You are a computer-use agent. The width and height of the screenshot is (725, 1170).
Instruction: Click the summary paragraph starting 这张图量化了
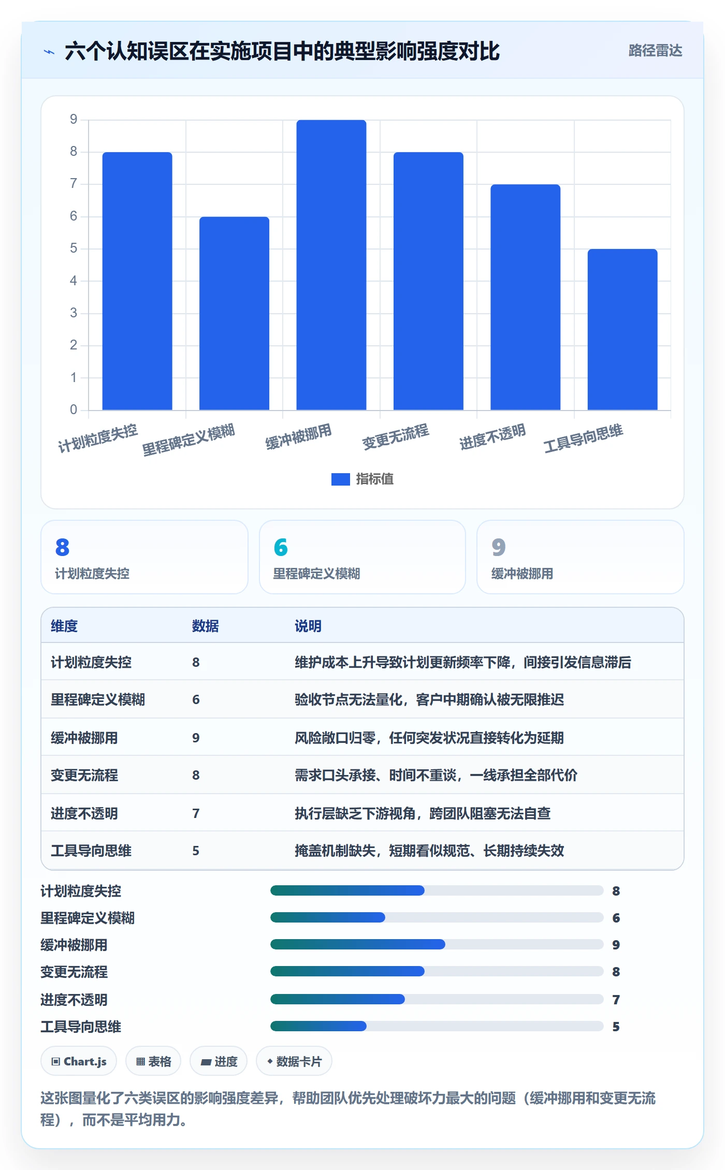click(348, 1109)
